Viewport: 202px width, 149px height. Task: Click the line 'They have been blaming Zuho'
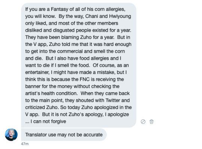(x=77, y=37)
